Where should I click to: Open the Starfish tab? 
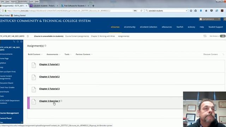pyautogui.click(x=180, y=27)
